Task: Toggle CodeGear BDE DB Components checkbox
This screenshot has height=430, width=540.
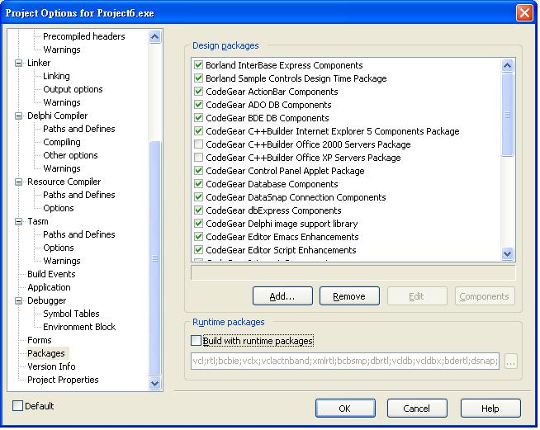Action: tap(198, 118)
